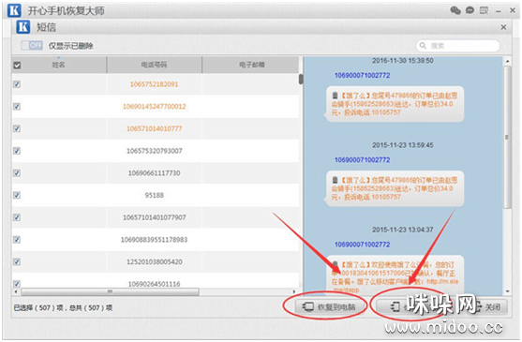This screenshot has height=342, width=522.
Task: Uncheck the row for 10690145247700012
Action: [x=17, y=107]
